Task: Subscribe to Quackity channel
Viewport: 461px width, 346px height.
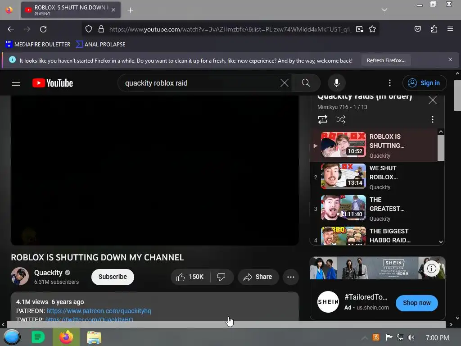Action: click(113, 277)
